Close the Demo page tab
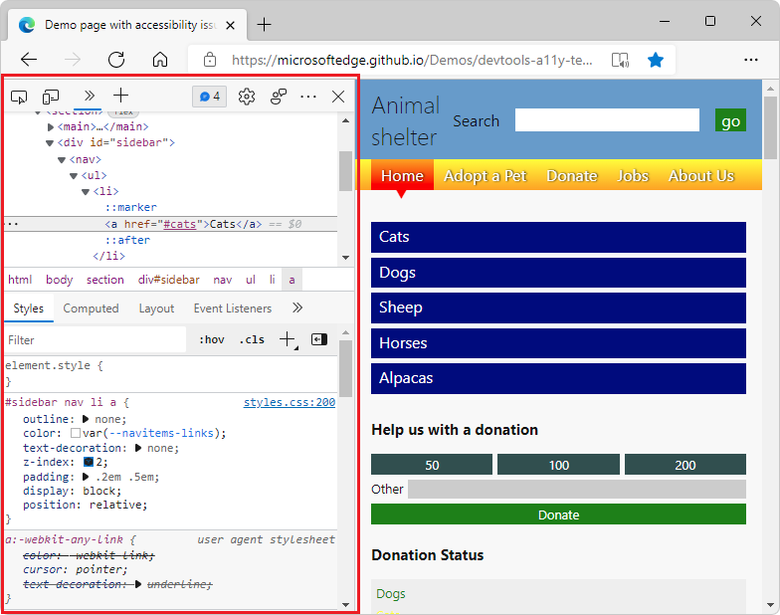This screenshot has width=780, height=615. [x=231, y=25]
